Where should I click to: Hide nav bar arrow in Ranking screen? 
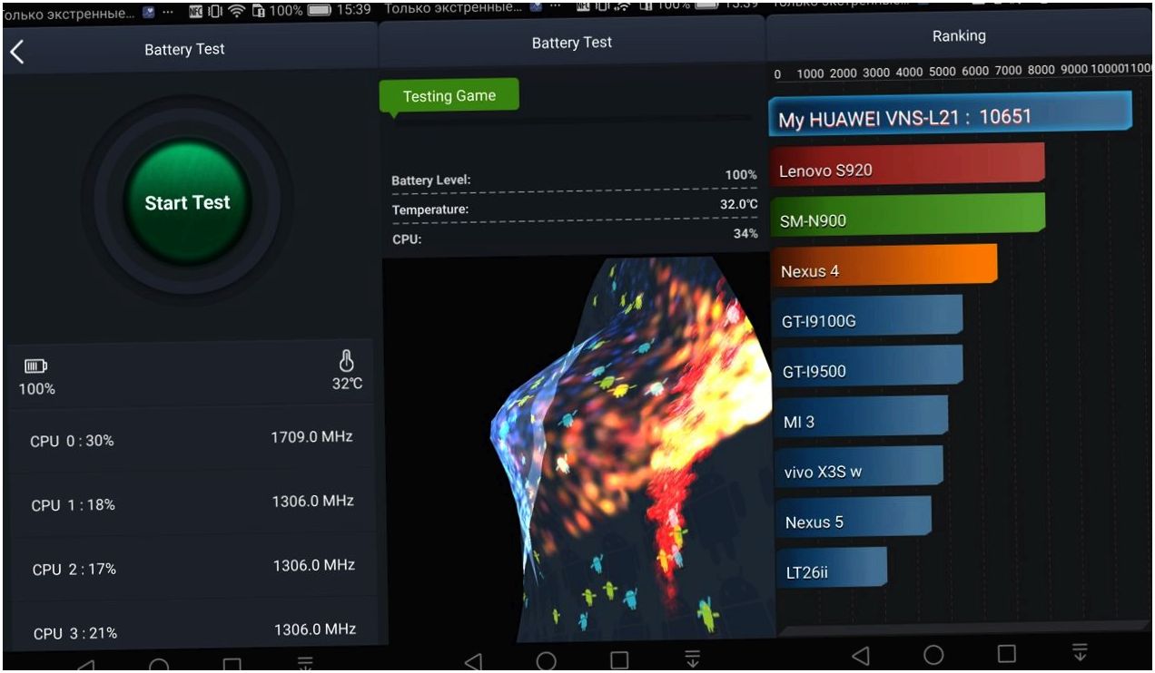click(1080, 651)
